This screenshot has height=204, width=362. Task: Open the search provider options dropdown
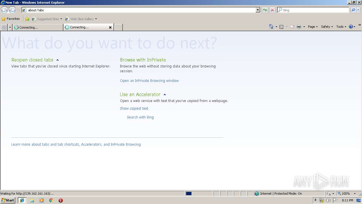[358, 10]
